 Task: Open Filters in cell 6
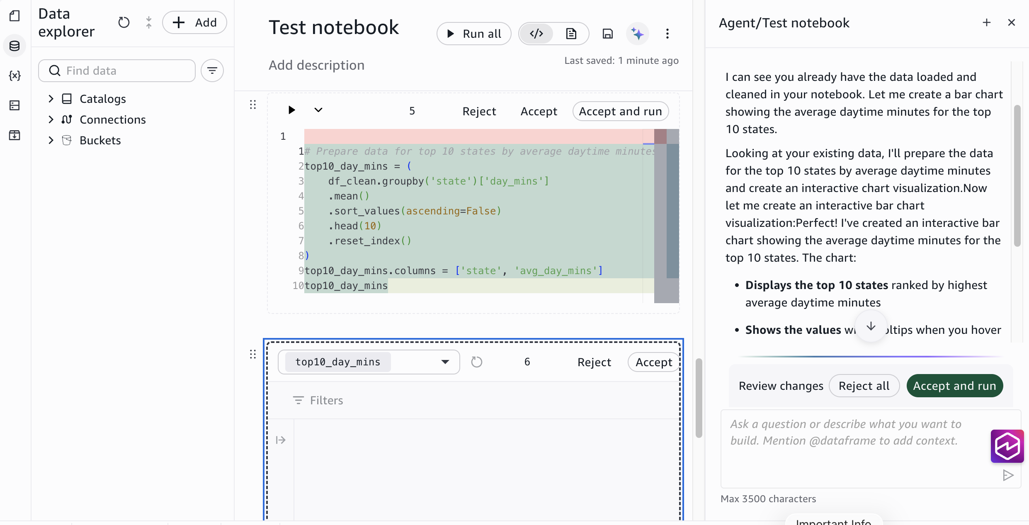click(x=318, y=400)
